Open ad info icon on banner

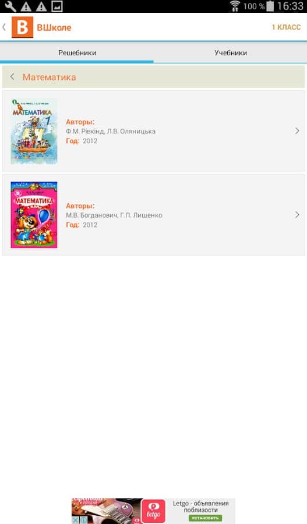(83, 520)
